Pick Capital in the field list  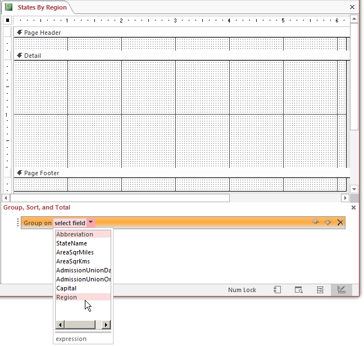pyautogui.click(x=66, y=288)
